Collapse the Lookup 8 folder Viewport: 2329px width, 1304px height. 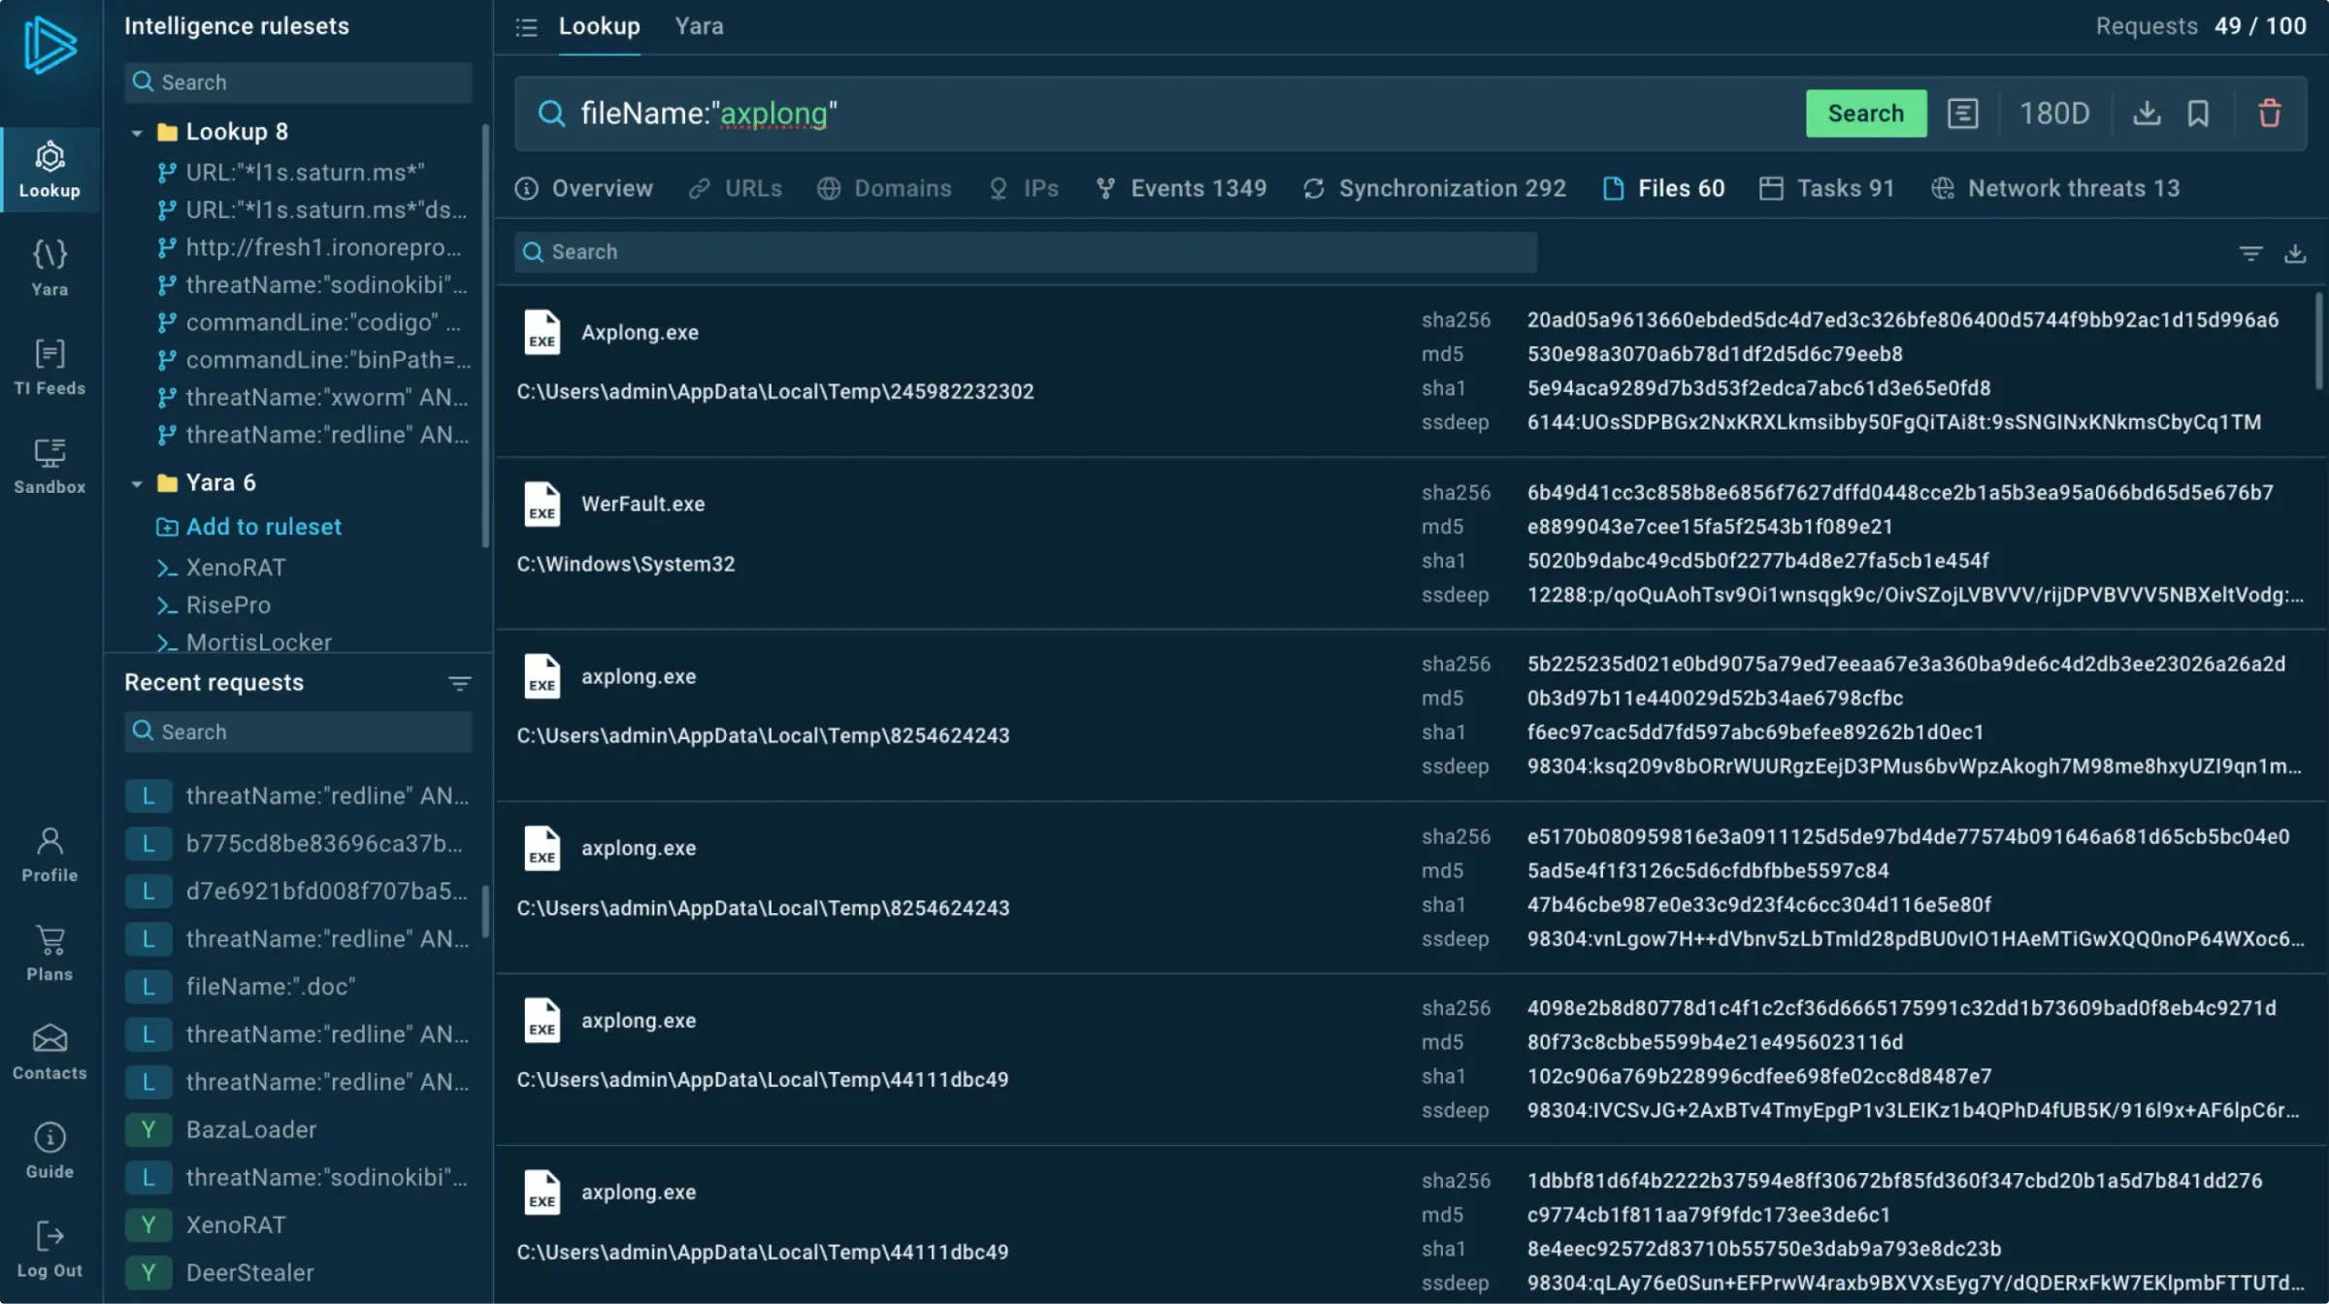point(137,132)
